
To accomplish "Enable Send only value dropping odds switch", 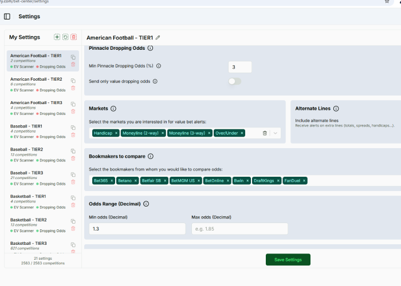I will (235, 81).
